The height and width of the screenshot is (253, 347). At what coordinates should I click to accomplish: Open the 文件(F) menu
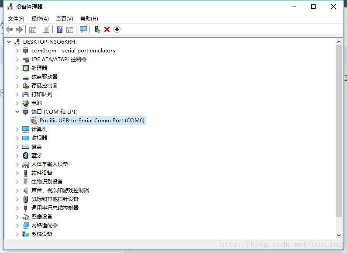pos(16,19)
